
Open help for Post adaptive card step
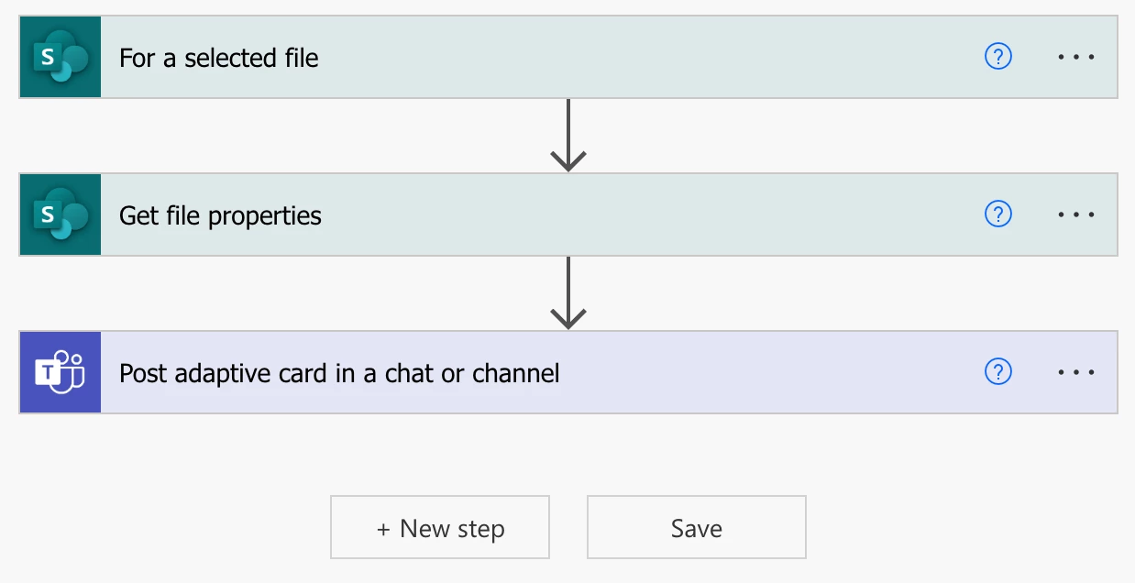[x=997, y=372]
